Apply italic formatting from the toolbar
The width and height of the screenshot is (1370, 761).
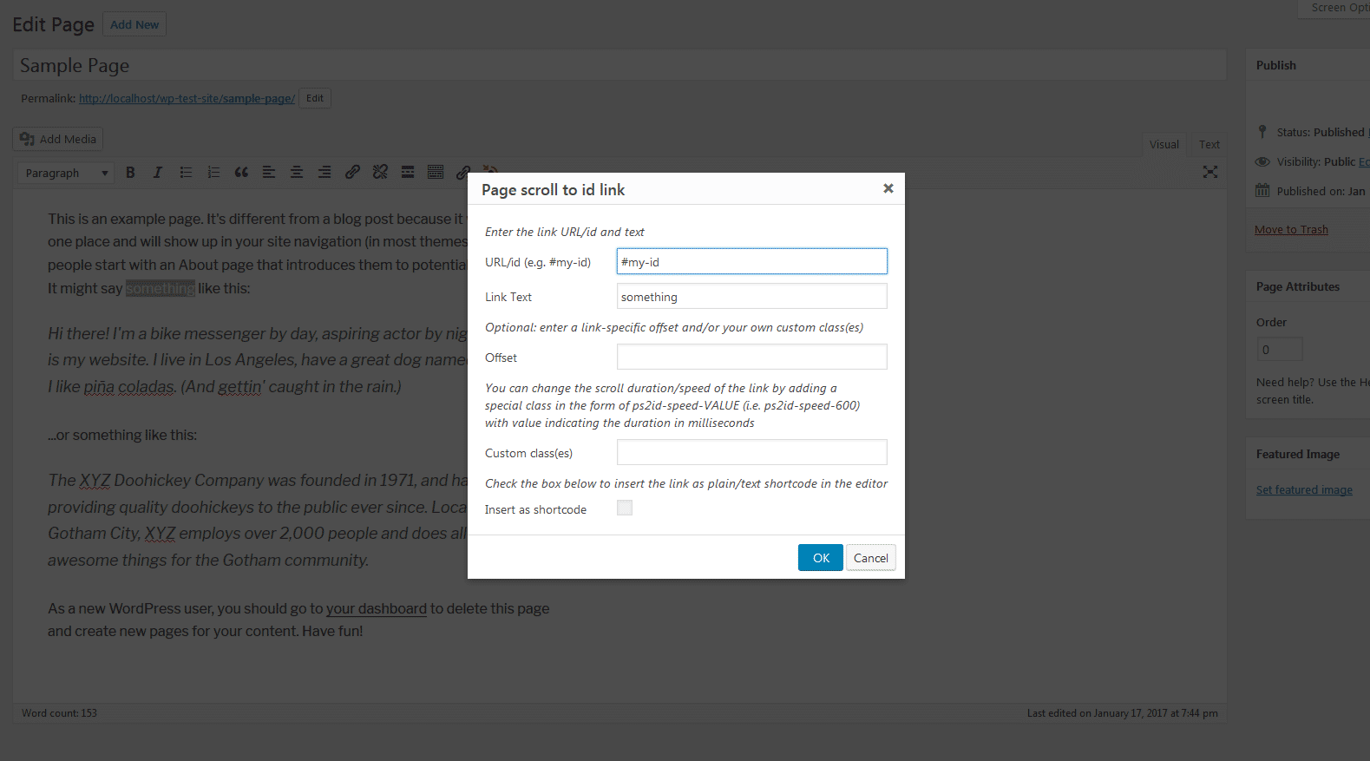coord(158,173)
